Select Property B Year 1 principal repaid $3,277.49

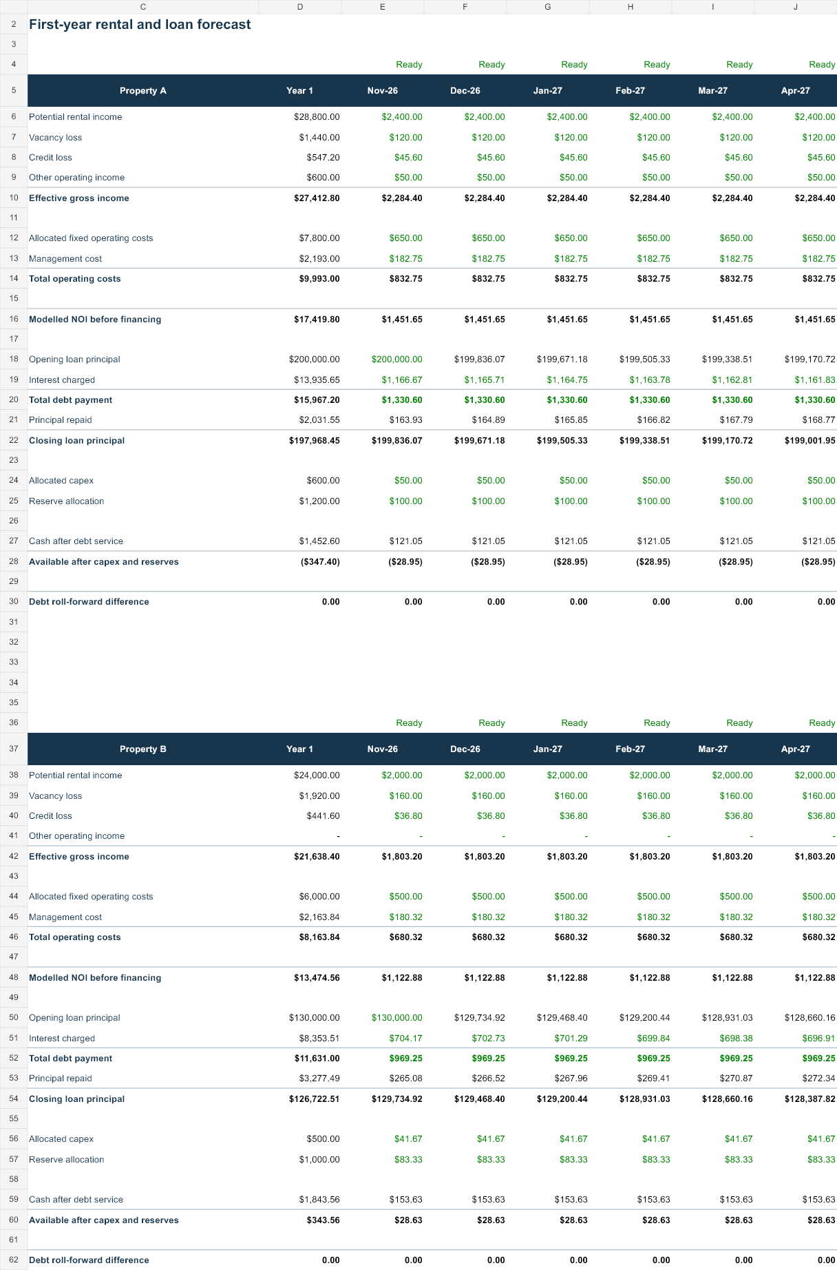319,1079
